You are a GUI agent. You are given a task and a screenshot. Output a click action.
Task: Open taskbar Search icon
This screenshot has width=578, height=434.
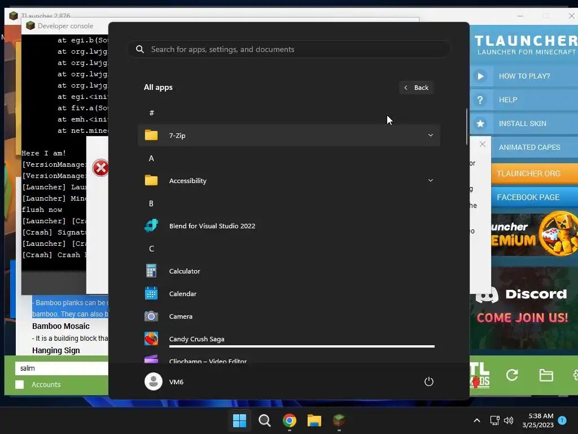[264, 420]
